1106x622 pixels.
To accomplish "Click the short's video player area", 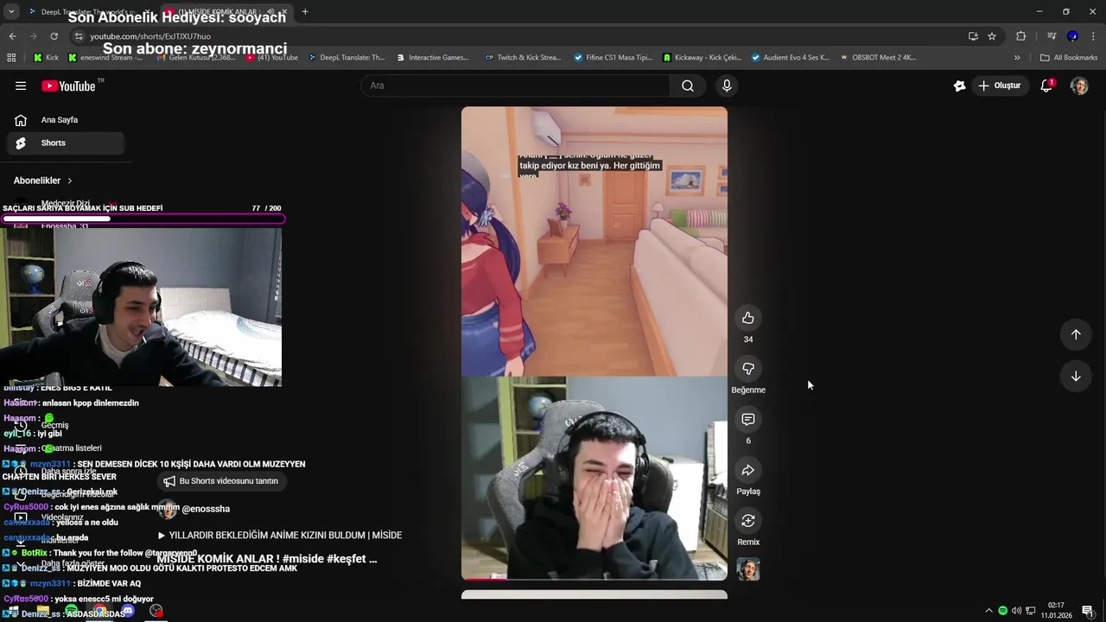I will click(x=594, y=343).
